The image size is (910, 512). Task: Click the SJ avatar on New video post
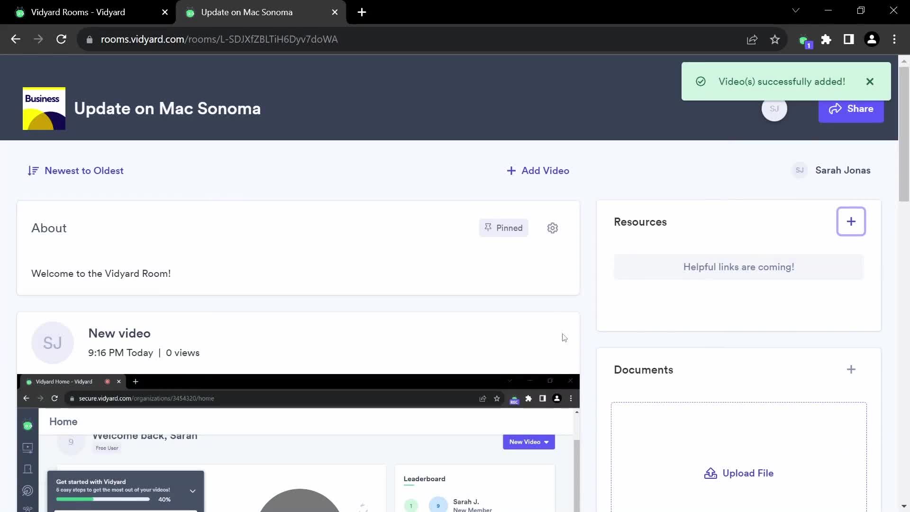click(x=53, y=343)
